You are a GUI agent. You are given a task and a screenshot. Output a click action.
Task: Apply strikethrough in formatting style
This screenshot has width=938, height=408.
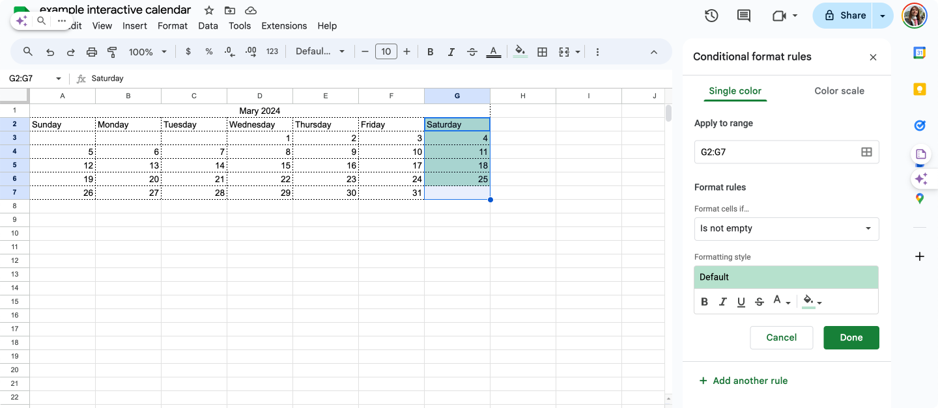[x=759, y=302]
